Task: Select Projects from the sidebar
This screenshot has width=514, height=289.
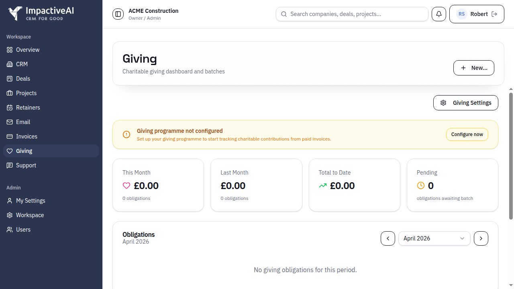Action: [x=26, y=93]
